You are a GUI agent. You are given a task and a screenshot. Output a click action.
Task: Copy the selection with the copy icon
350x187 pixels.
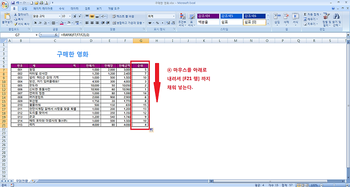click(x=16, y=19)
